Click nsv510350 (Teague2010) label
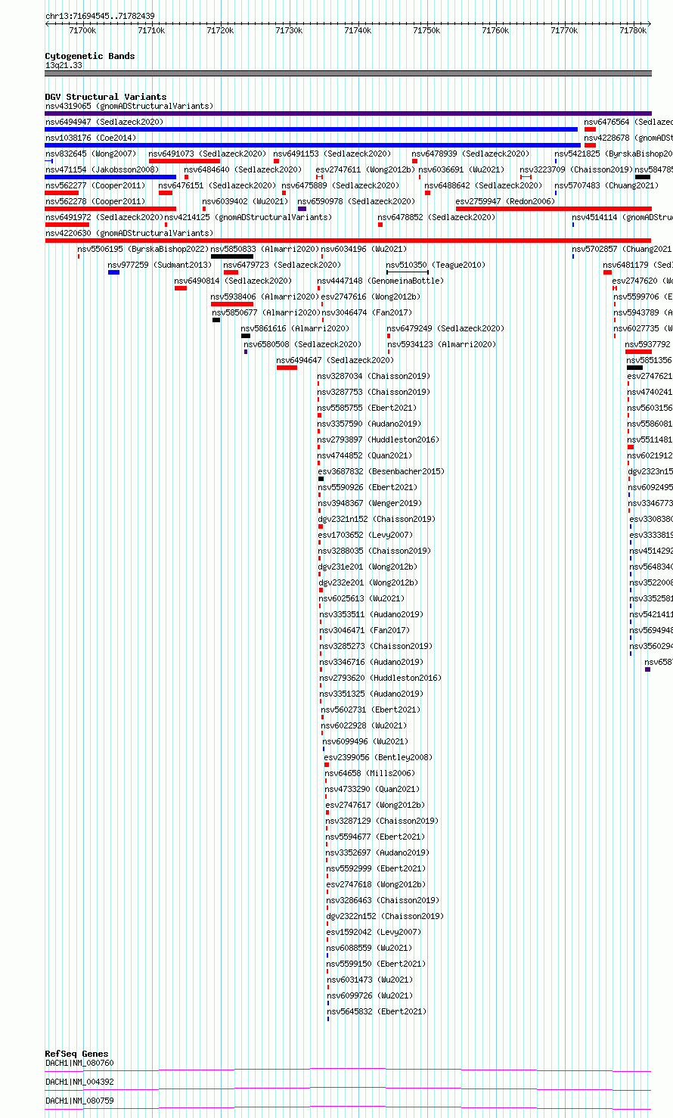Image resolution: width=673 pixels, height=1118 pixels. tap(436, 265)
